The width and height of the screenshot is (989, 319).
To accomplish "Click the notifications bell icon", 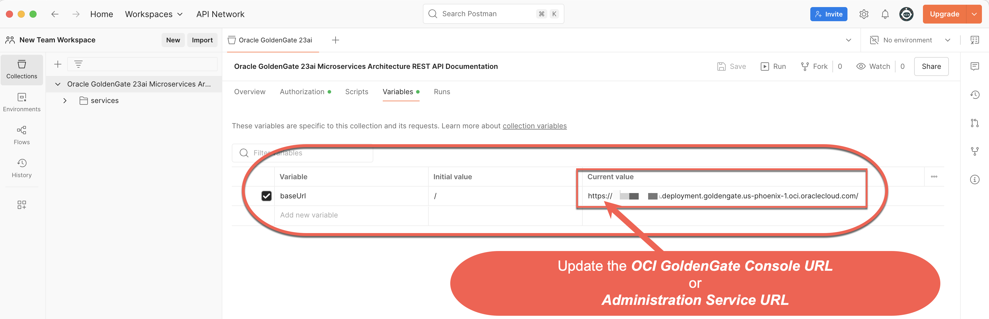I will click(x=885, y=14).
